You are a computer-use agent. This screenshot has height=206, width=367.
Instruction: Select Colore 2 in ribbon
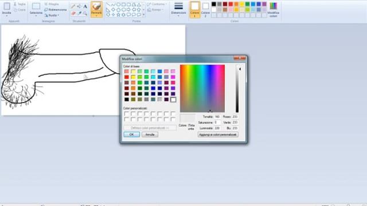(x=205, y=10)
